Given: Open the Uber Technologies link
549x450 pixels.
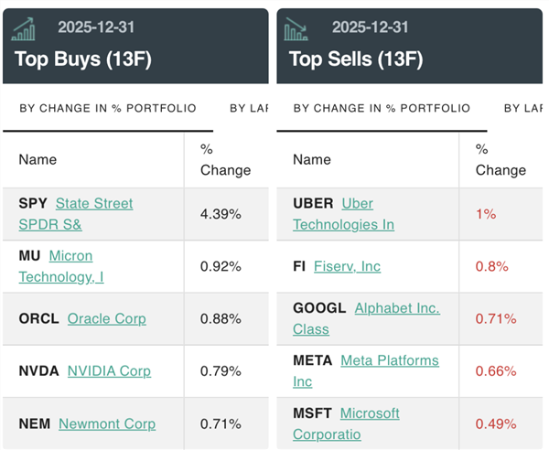Looking at the screenshot, I should [x=357, y=204].
